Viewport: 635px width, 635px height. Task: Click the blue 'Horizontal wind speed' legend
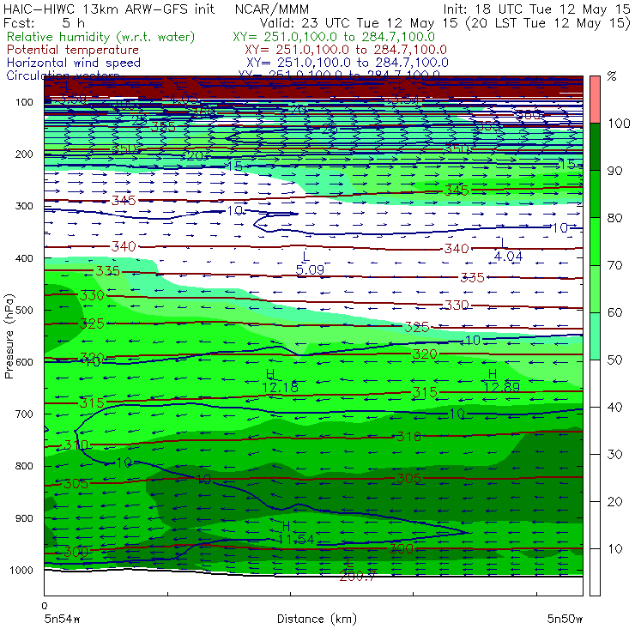tap(74, 63)
